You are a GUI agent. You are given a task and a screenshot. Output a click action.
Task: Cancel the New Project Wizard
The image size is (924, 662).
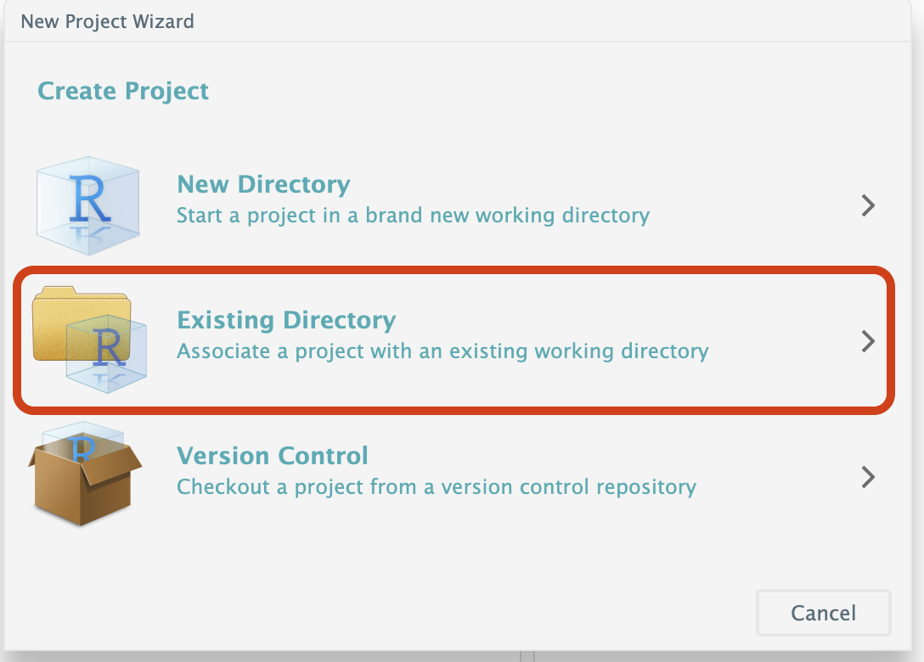pyautogui.click(x=823, y=613)
